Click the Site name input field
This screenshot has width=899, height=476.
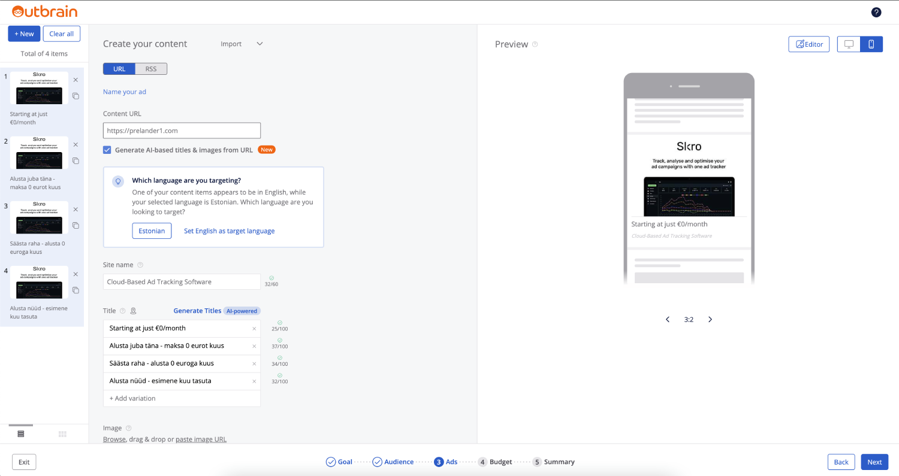click(182, 281)
